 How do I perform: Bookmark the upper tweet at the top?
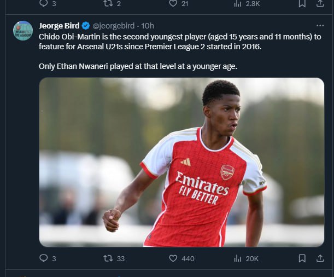coord(302,3)
